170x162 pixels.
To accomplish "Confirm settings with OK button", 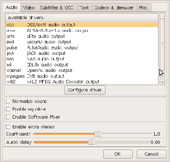I will tap(118, 154).
